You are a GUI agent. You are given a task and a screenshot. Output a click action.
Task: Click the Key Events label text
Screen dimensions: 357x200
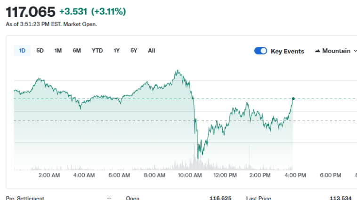287,51
